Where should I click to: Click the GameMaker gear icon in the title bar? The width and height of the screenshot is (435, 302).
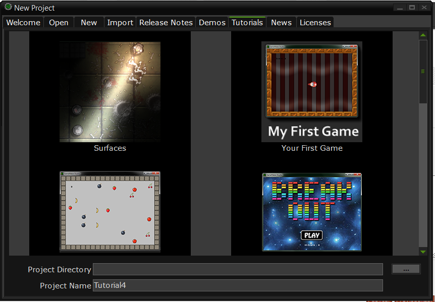tap(8, 7)
